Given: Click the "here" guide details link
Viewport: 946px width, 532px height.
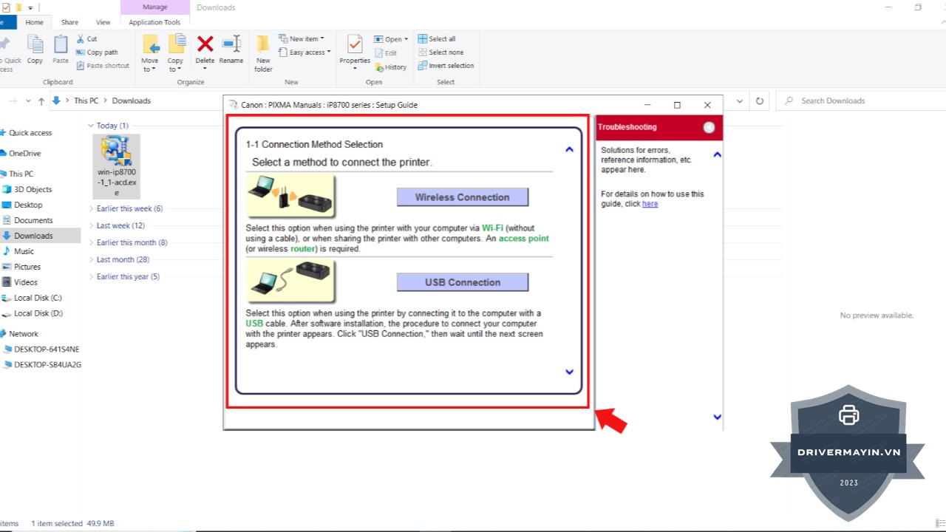Looking at the screenshot, I should pos(650,204).
